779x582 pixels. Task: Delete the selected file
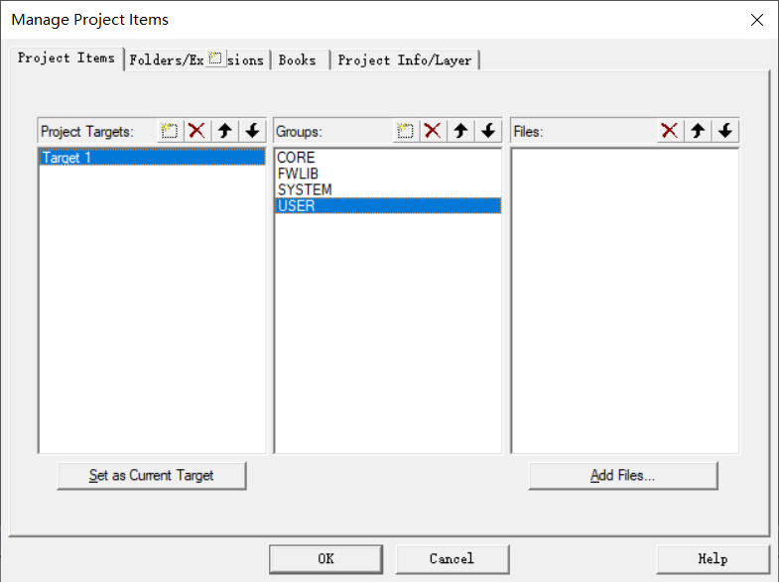click(670, 131)
